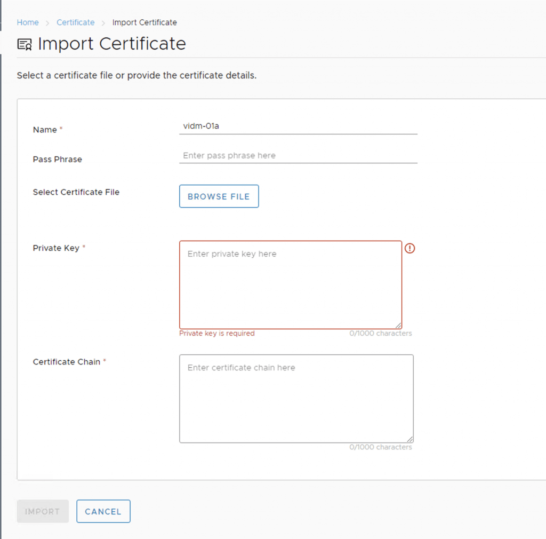Focus the Private Key text area
This screenshot has width=546, height=539.
click(291, 284)
